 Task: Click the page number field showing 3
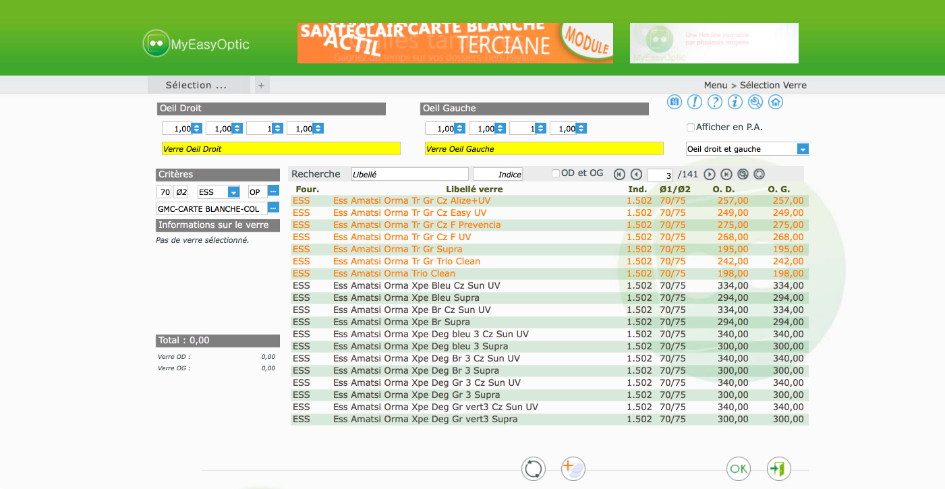pos(660,175)
